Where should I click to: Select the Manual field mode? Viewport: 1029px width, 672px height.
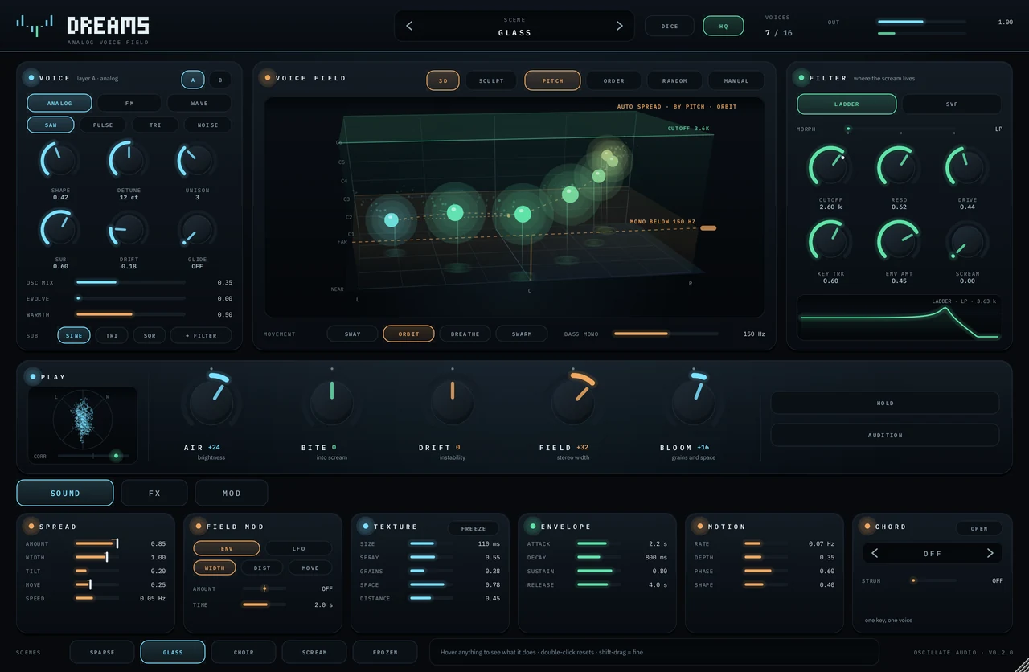736,80
